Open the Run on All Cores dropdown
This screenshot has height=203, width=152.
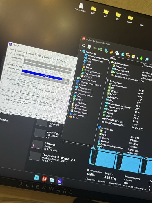click(x=27, y=87)
